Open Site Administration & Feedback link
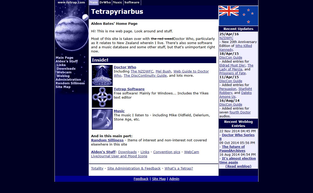 click(134, 168)
